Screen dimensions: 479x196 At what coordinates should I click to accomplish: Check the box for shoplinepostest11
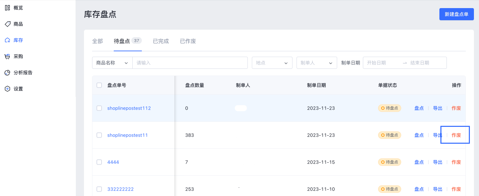[x=99, y=135]
